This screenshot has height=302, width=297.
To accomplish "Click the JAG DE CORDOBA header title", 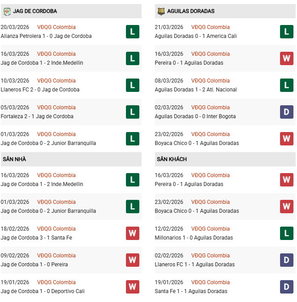I will click(x=35, y=11).
